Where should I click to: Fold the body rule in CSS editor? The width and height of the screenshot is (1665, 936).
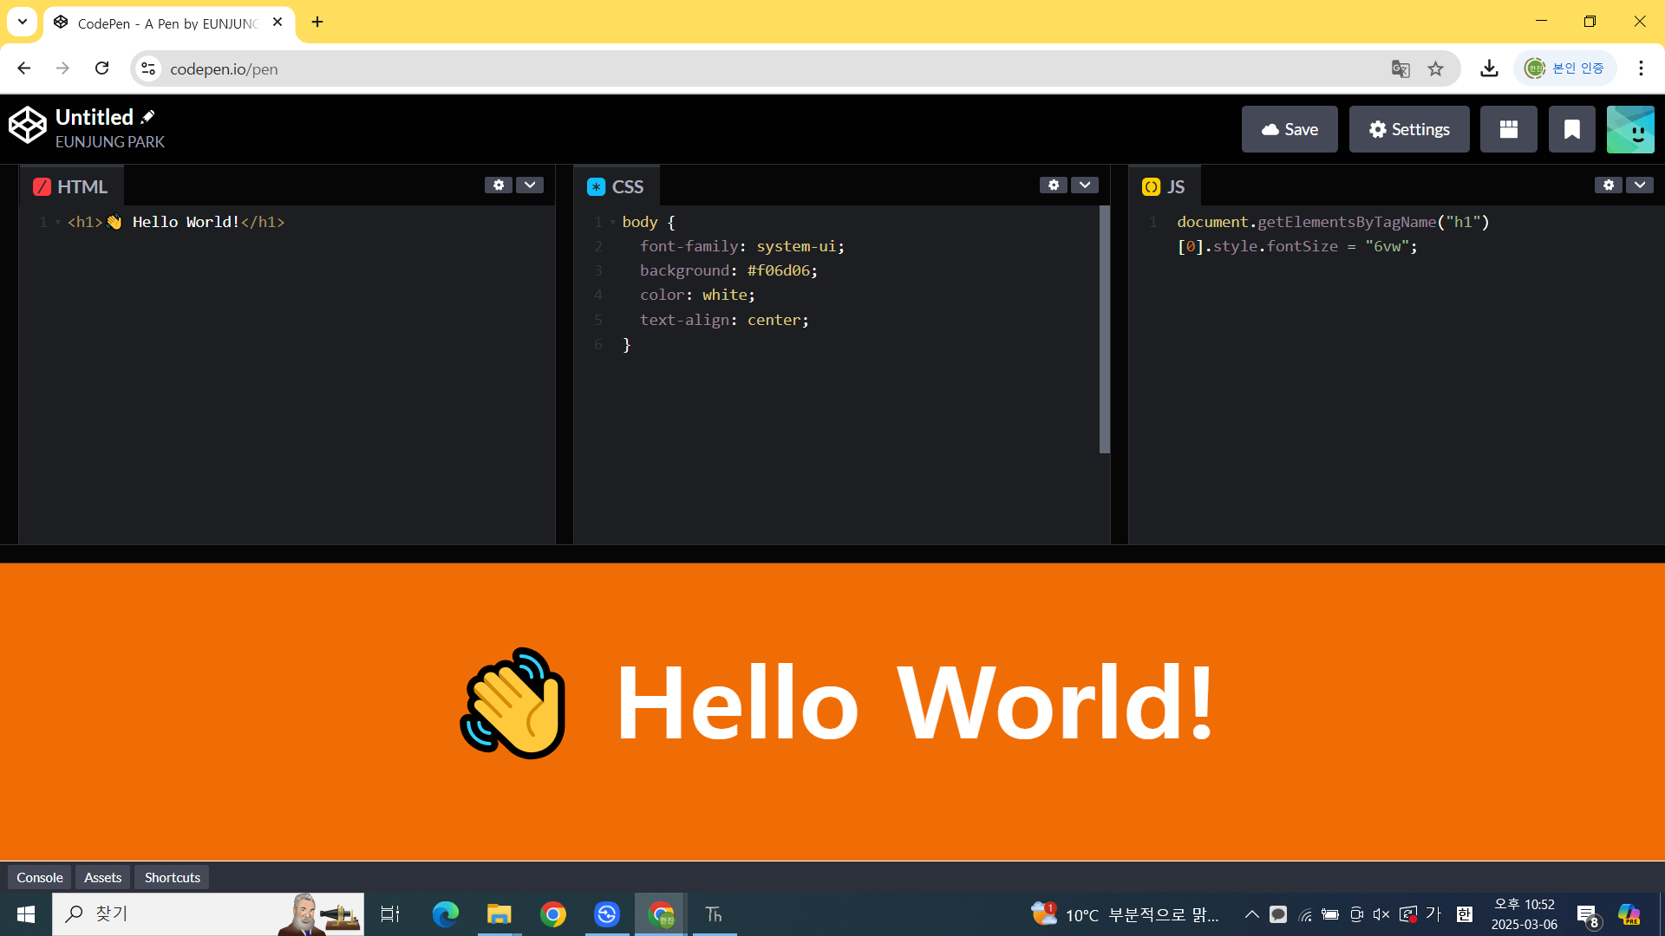[x=613, y=223]
